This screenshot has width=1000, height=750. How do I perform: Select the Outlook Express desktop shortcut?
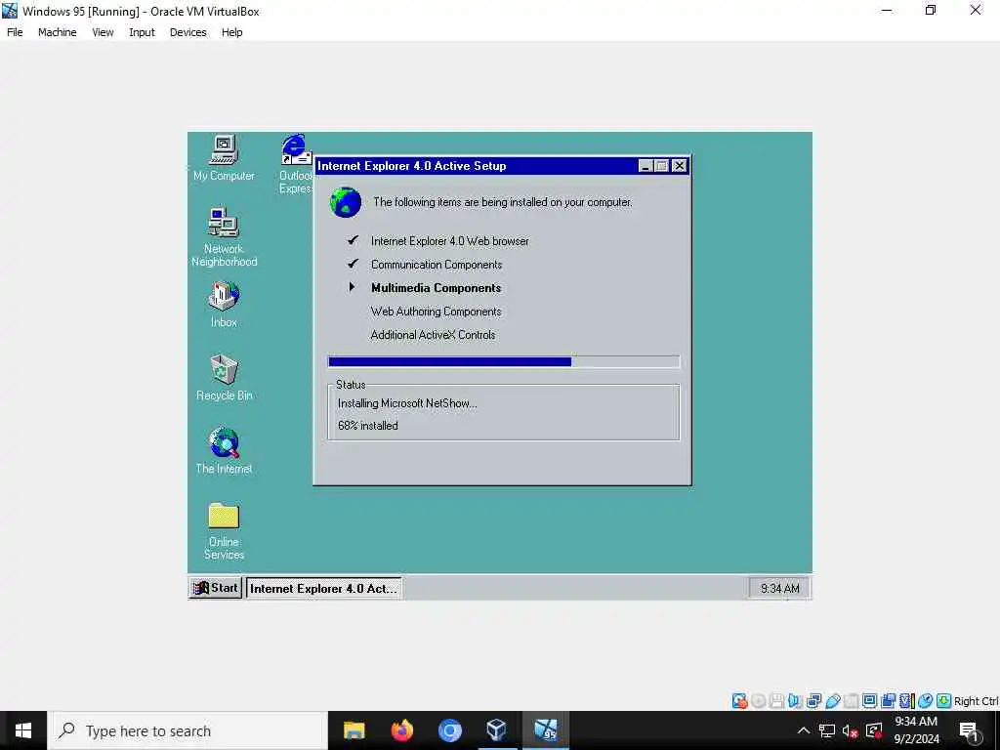click(296, 163)
